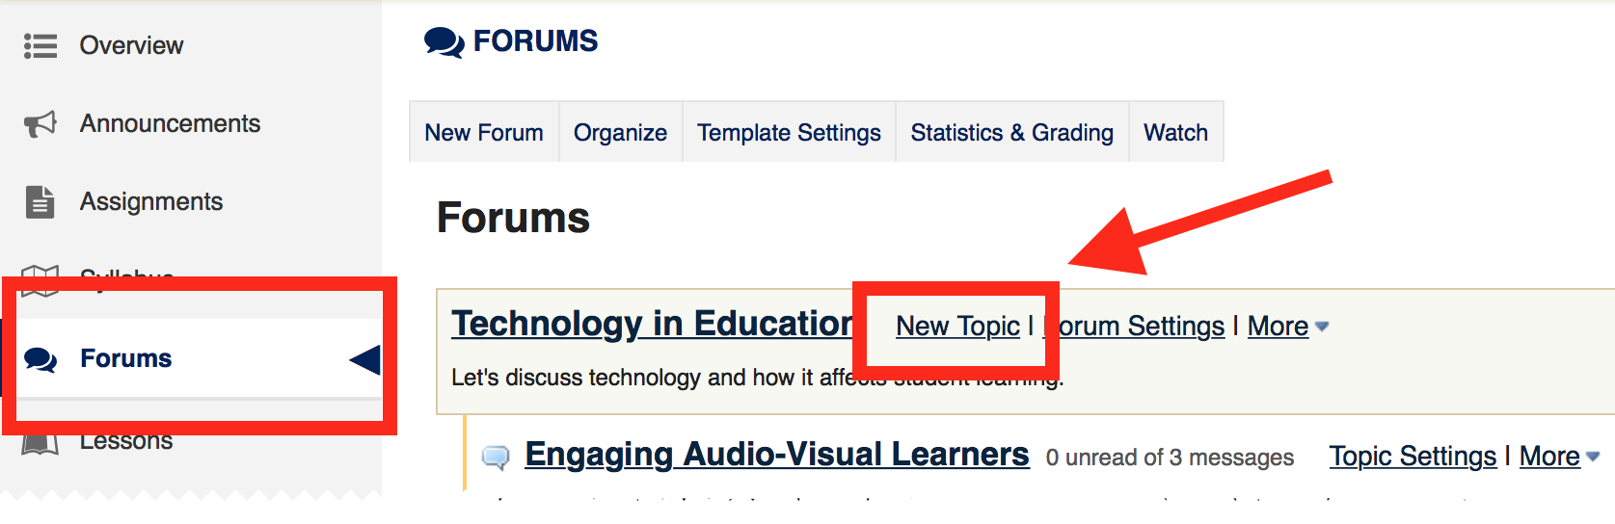Image resolution: width=1615 pixels, height=524 pixels.
Task: Click the topic bubble icon beside Engaging Audio-Visual Learners
Action: click(x=496, y=457)
